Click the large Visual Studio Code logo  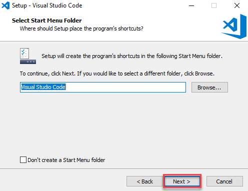pos(234,26)
